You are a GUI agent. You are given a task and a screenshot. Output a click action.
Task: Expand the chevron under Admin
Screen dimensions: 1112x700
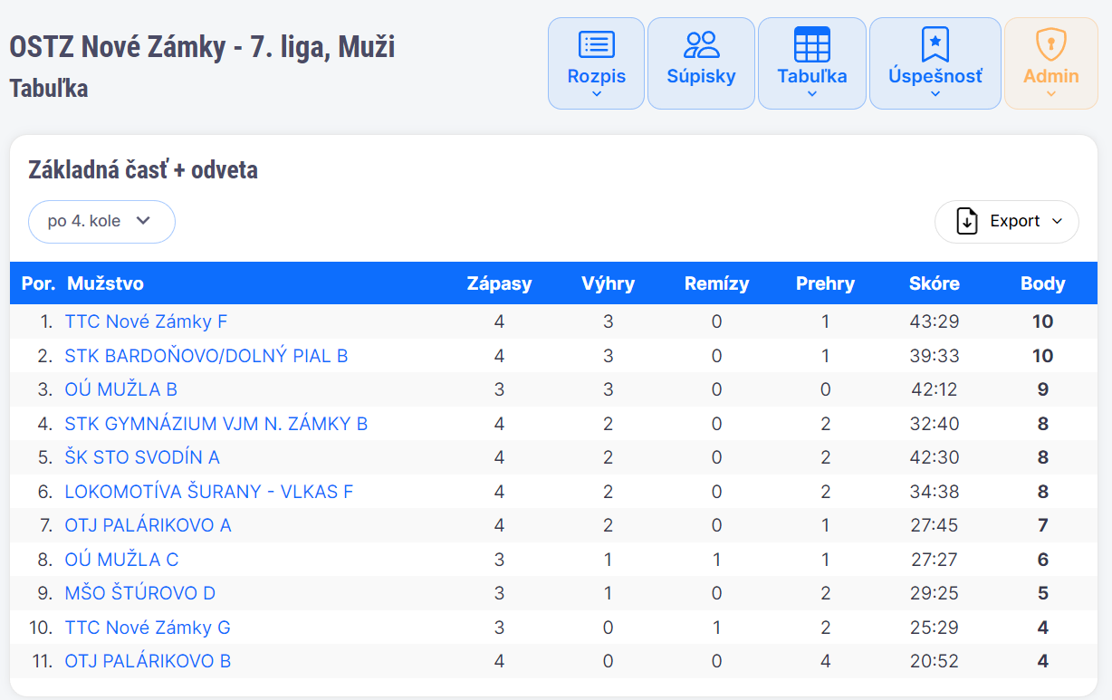(x=1051, y=93)
